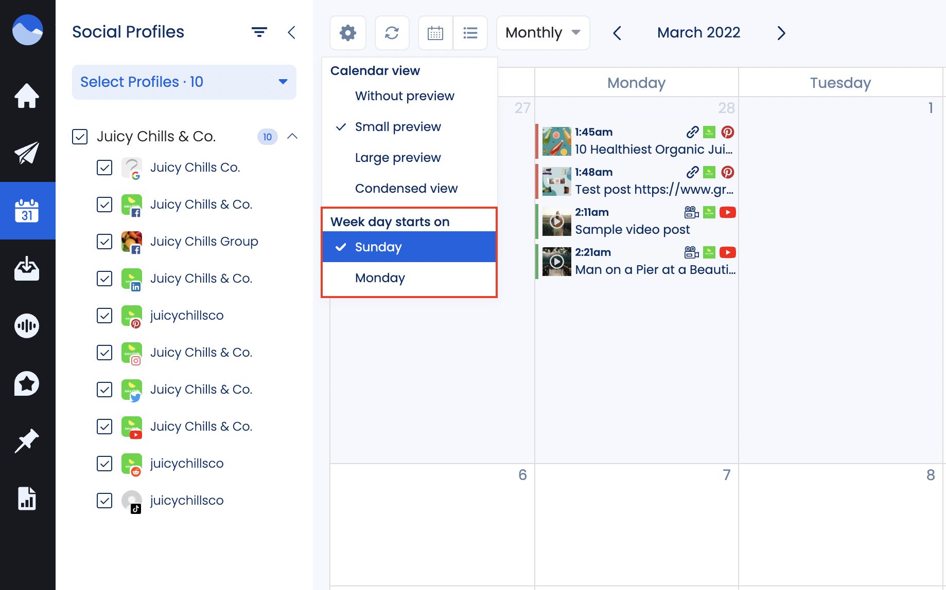Choose Sunday as week start

409,247
